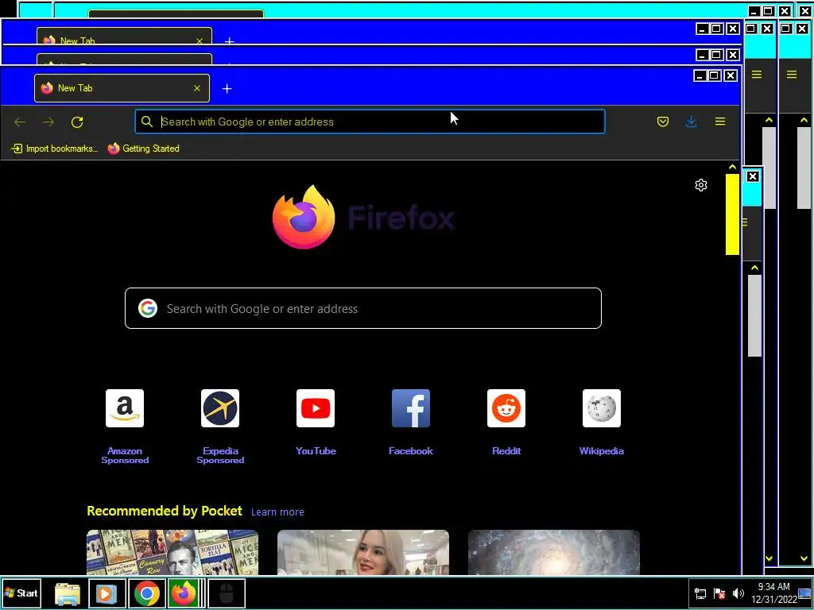Click the Firefox logo on page
Image resolution: width=814 pixels, height=610 pixels.
304,217
